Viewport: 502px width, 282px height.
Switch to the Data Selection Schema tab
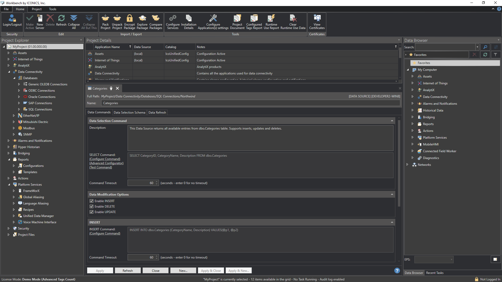click(129, 112)
